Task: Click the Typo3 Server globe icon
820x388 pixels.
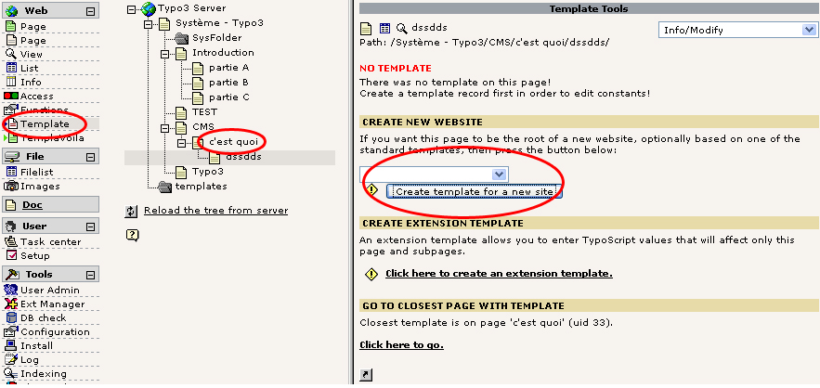Action: coord(150,8)
